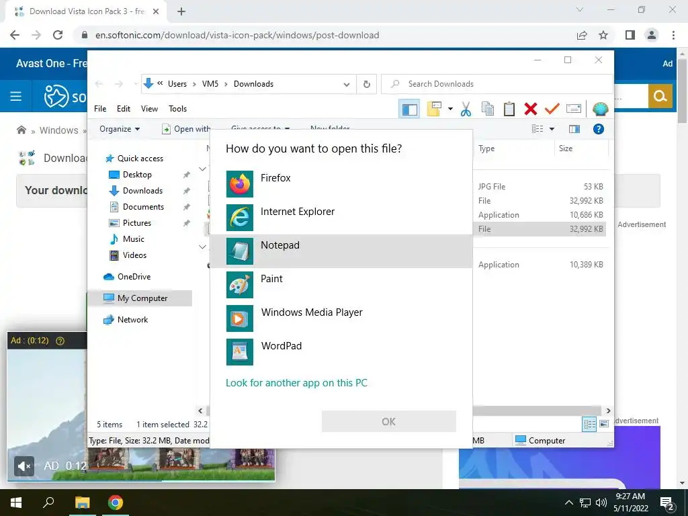Select Notepad in the open-with dialog
Viewport: 688px width, 516px height.
pos(341,251)
